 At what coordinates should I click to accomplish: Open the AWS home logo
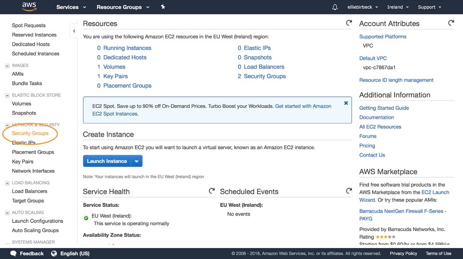point(29,7)
